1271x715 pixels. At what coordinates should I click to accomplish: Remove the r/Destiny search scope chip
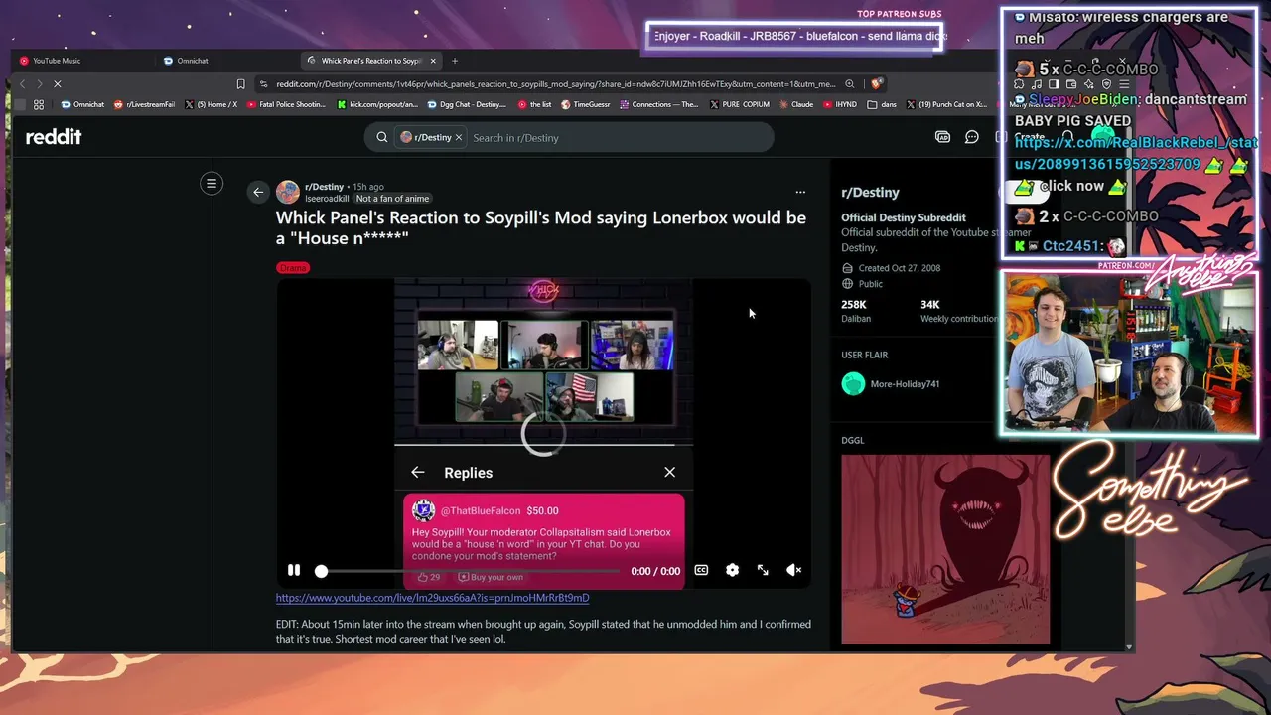(458, 137)
